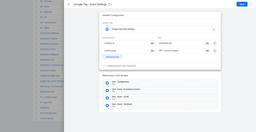The height and width of the screenshot is (132, 256).
Task: Rename the Google Tag - Event Settings title
Action: coord(90,4)
